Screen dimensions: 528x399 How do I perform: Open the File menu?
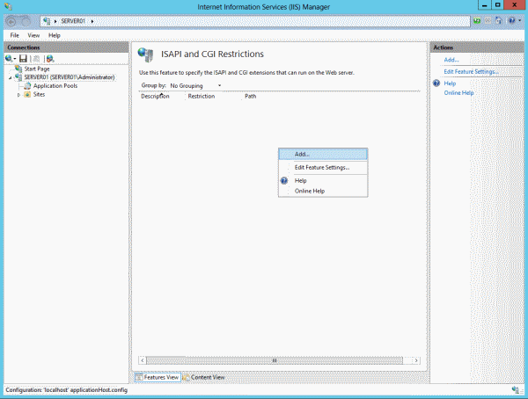[14, 35]
